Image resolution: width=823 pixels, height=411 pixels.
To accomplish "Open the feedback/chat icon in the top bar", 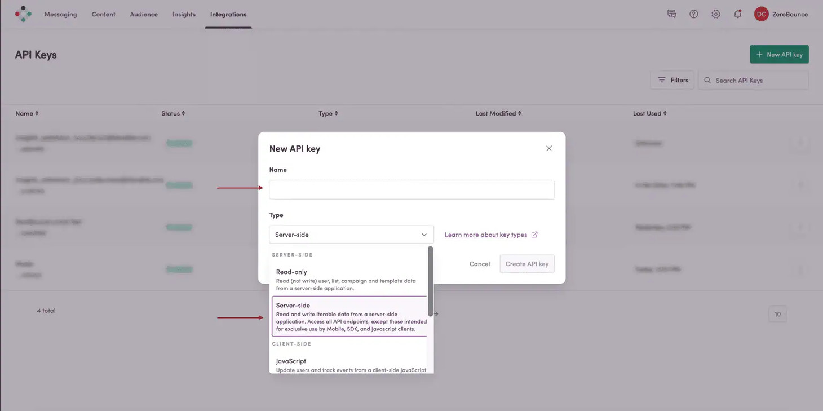I will [671, 14].
